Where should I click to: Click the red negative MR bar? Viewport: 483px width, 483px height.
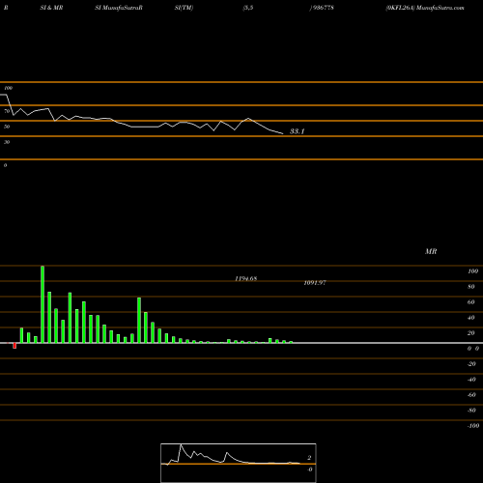click(14, 346)
